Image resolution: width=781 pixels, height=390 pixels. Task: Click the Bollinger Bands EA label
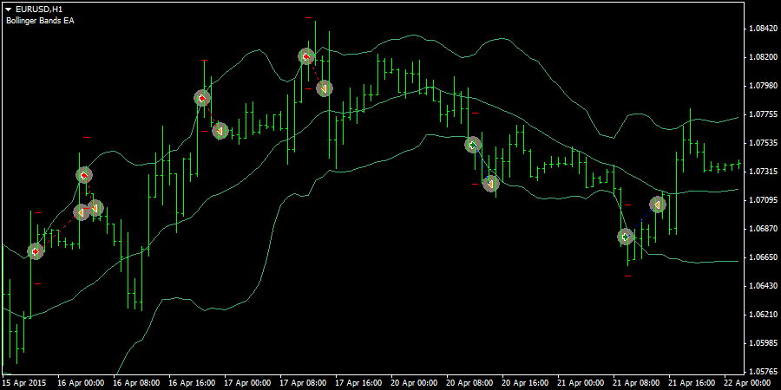(x=40, y=21)
